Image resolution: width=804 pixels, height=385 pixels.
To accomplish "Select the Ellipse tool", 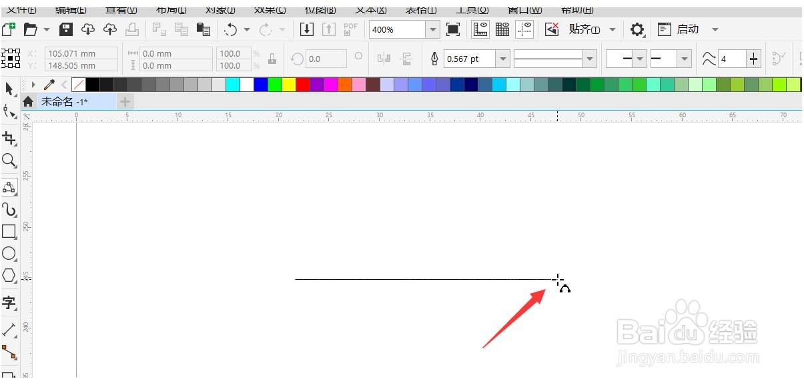I will tap(9, 253).
